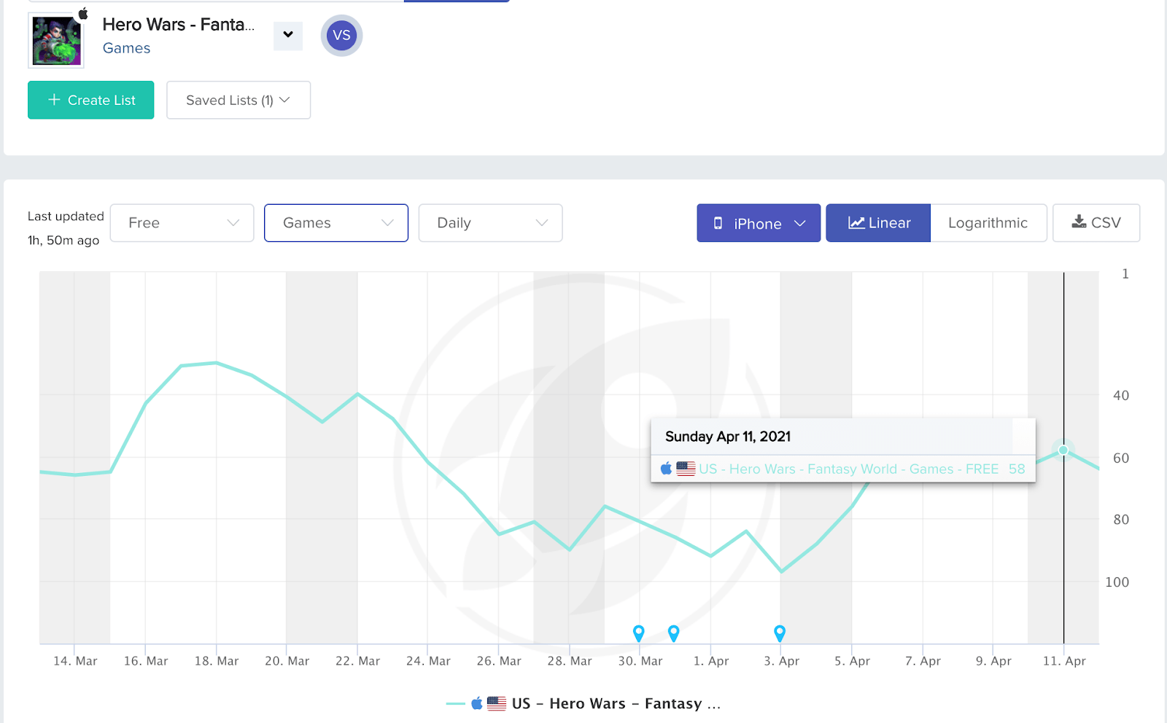
Task: Click the timeline marker pin at 3. Apr
Action: coord(780,633)
